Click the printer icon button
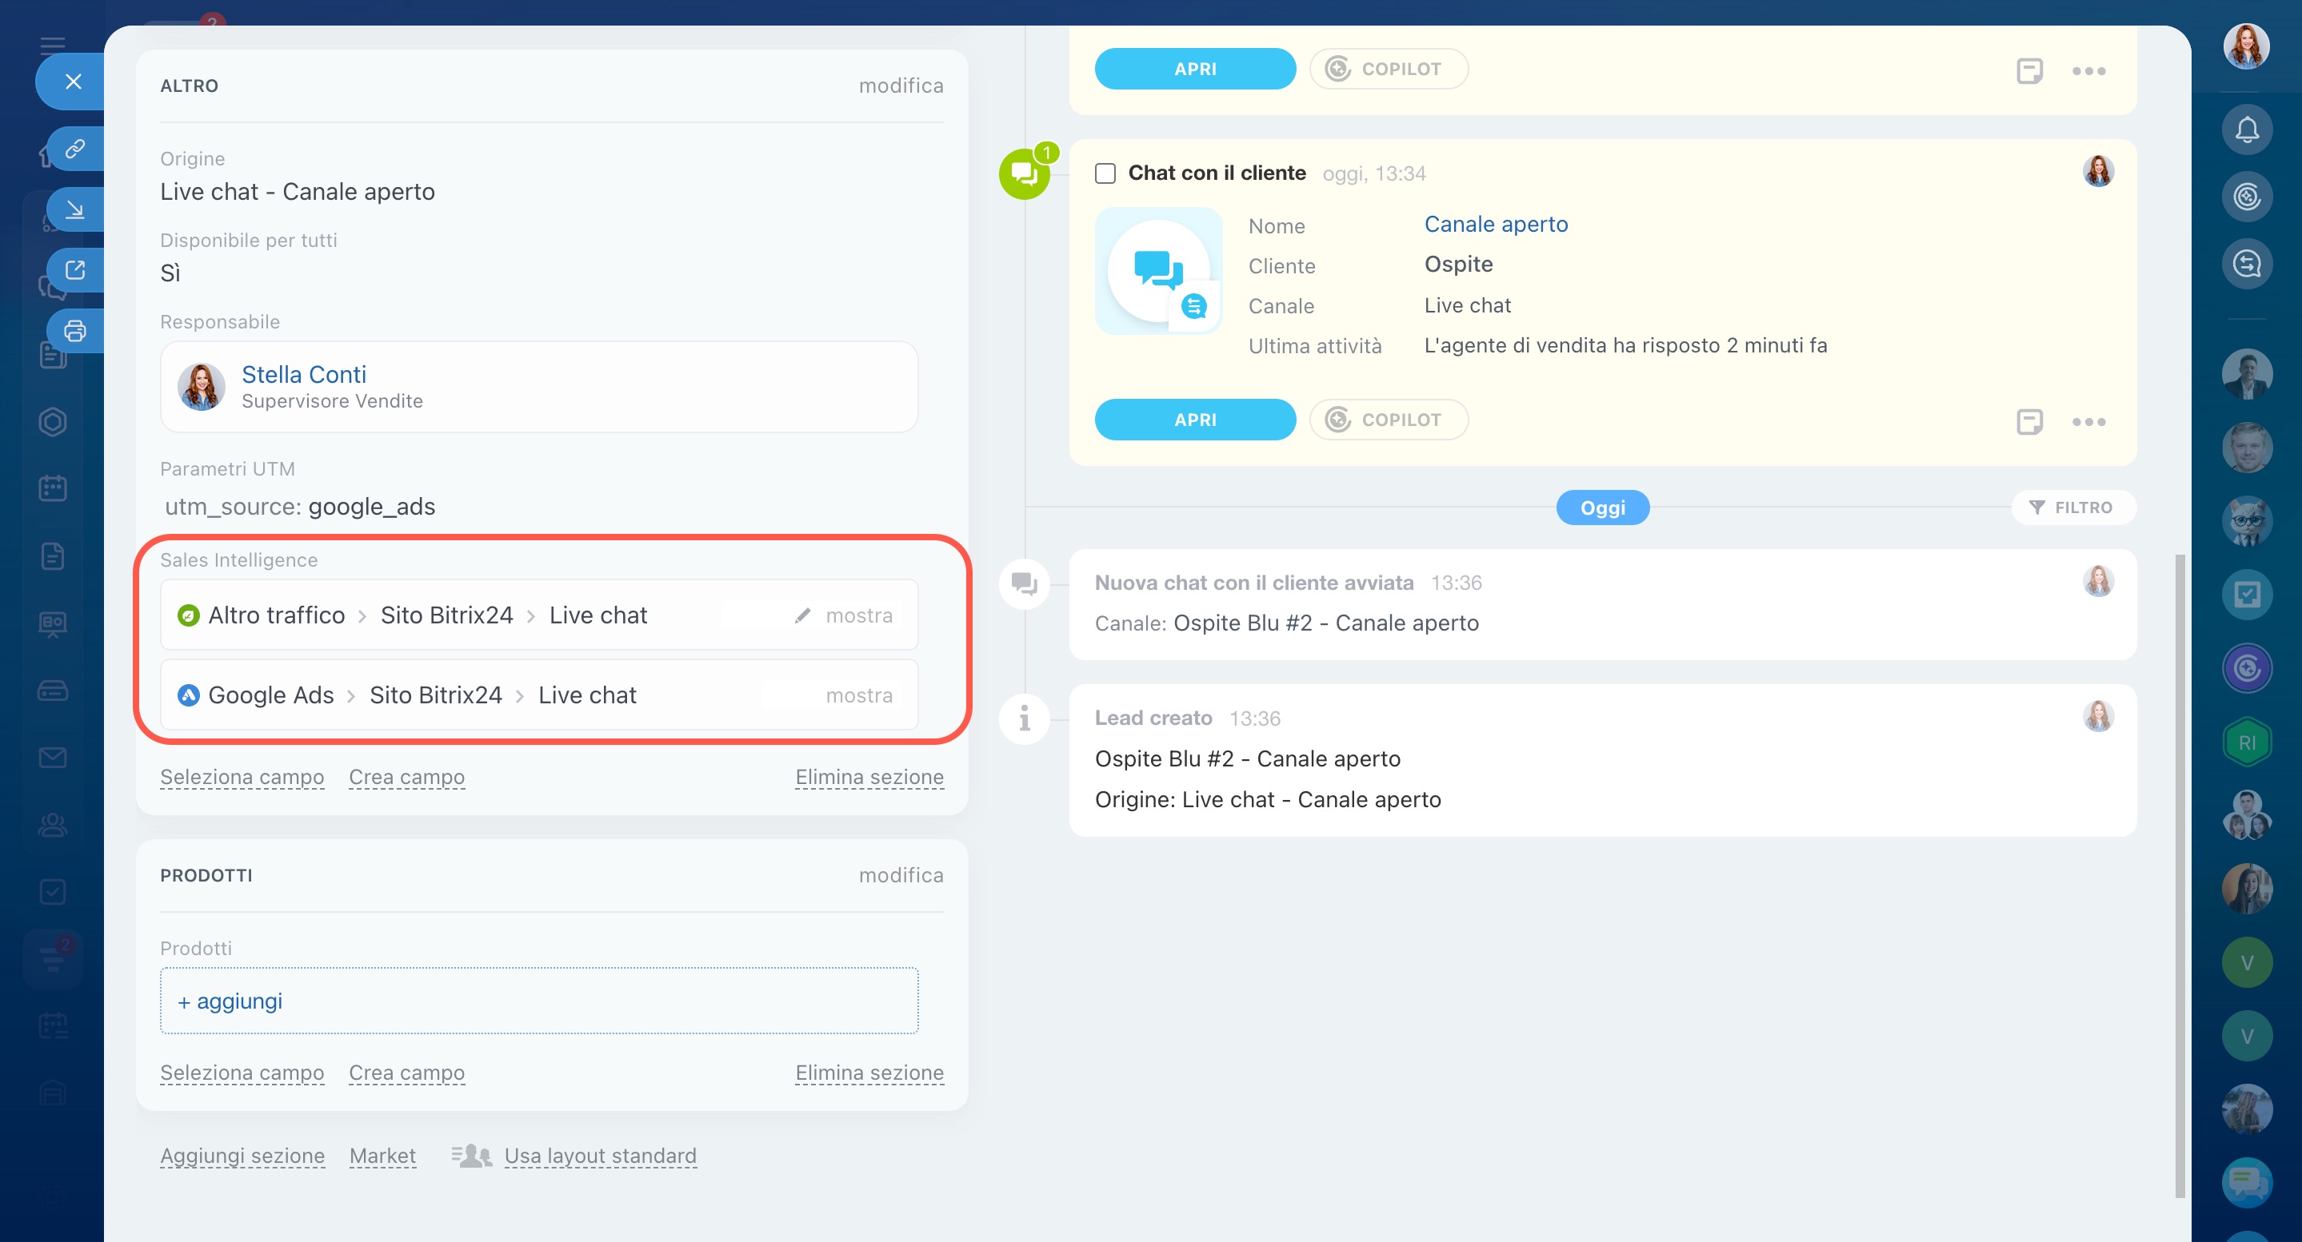This screenshot has width=2302, height=1242. tap(75, 331)
